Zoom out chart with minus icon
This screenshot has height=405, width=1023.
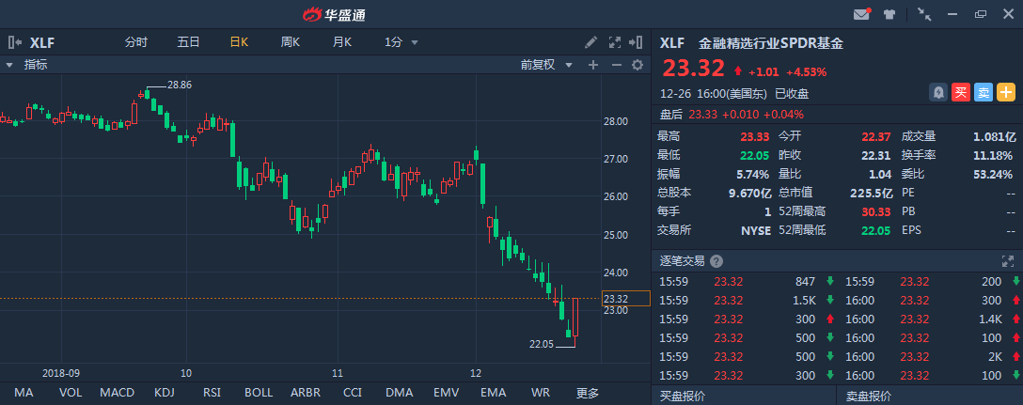pos(616,65)
